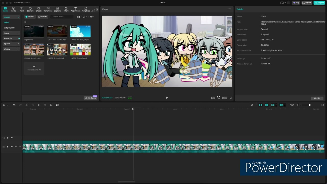The height and width of the screenshot is (184, 327).
Task: Focus the Search media field
Action: 61,17
